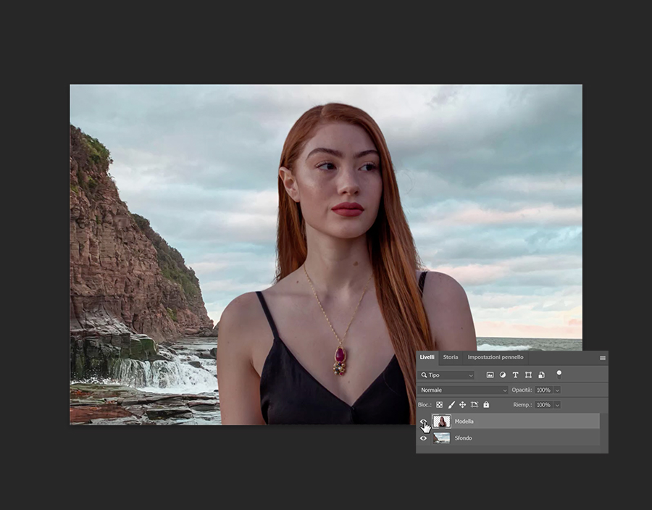Hide the Sfondo layer
This screenshot has height=510, width=652.
point(423,438)
